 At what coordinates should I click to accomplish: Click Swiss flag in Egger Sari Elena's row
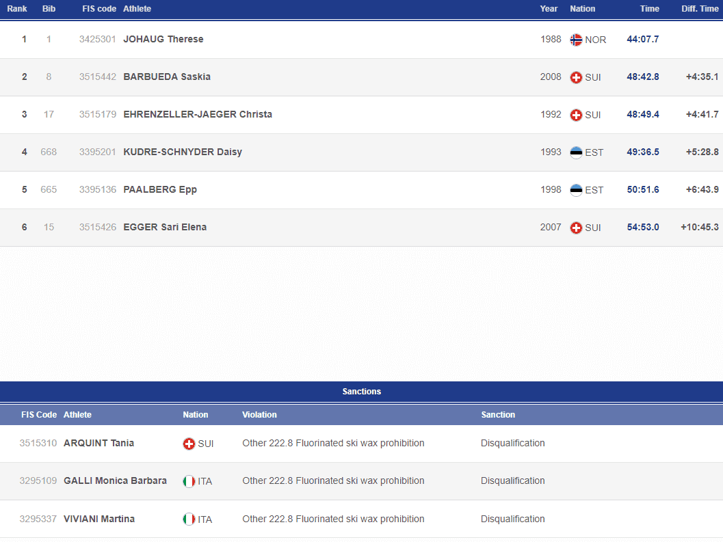coord(576,228)
